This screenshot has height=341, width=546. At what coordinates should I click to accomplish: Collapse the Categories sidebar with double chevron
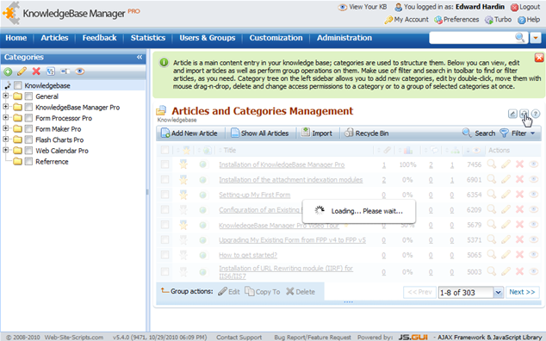140,57
